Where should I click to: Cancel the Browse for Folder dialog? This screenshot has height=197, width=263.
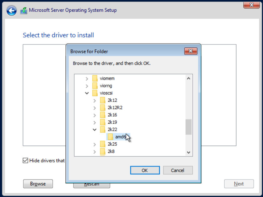(178, 170)
